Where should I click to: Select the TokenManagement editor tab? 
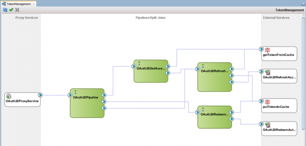tap(19, 4)
